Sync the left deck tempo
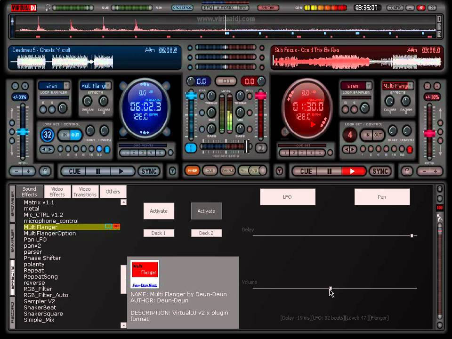 click(149, 171)
